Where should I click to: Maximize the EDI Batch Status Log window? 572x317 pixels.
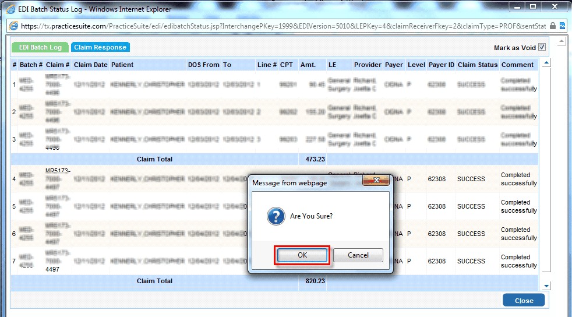pos(532,8)
